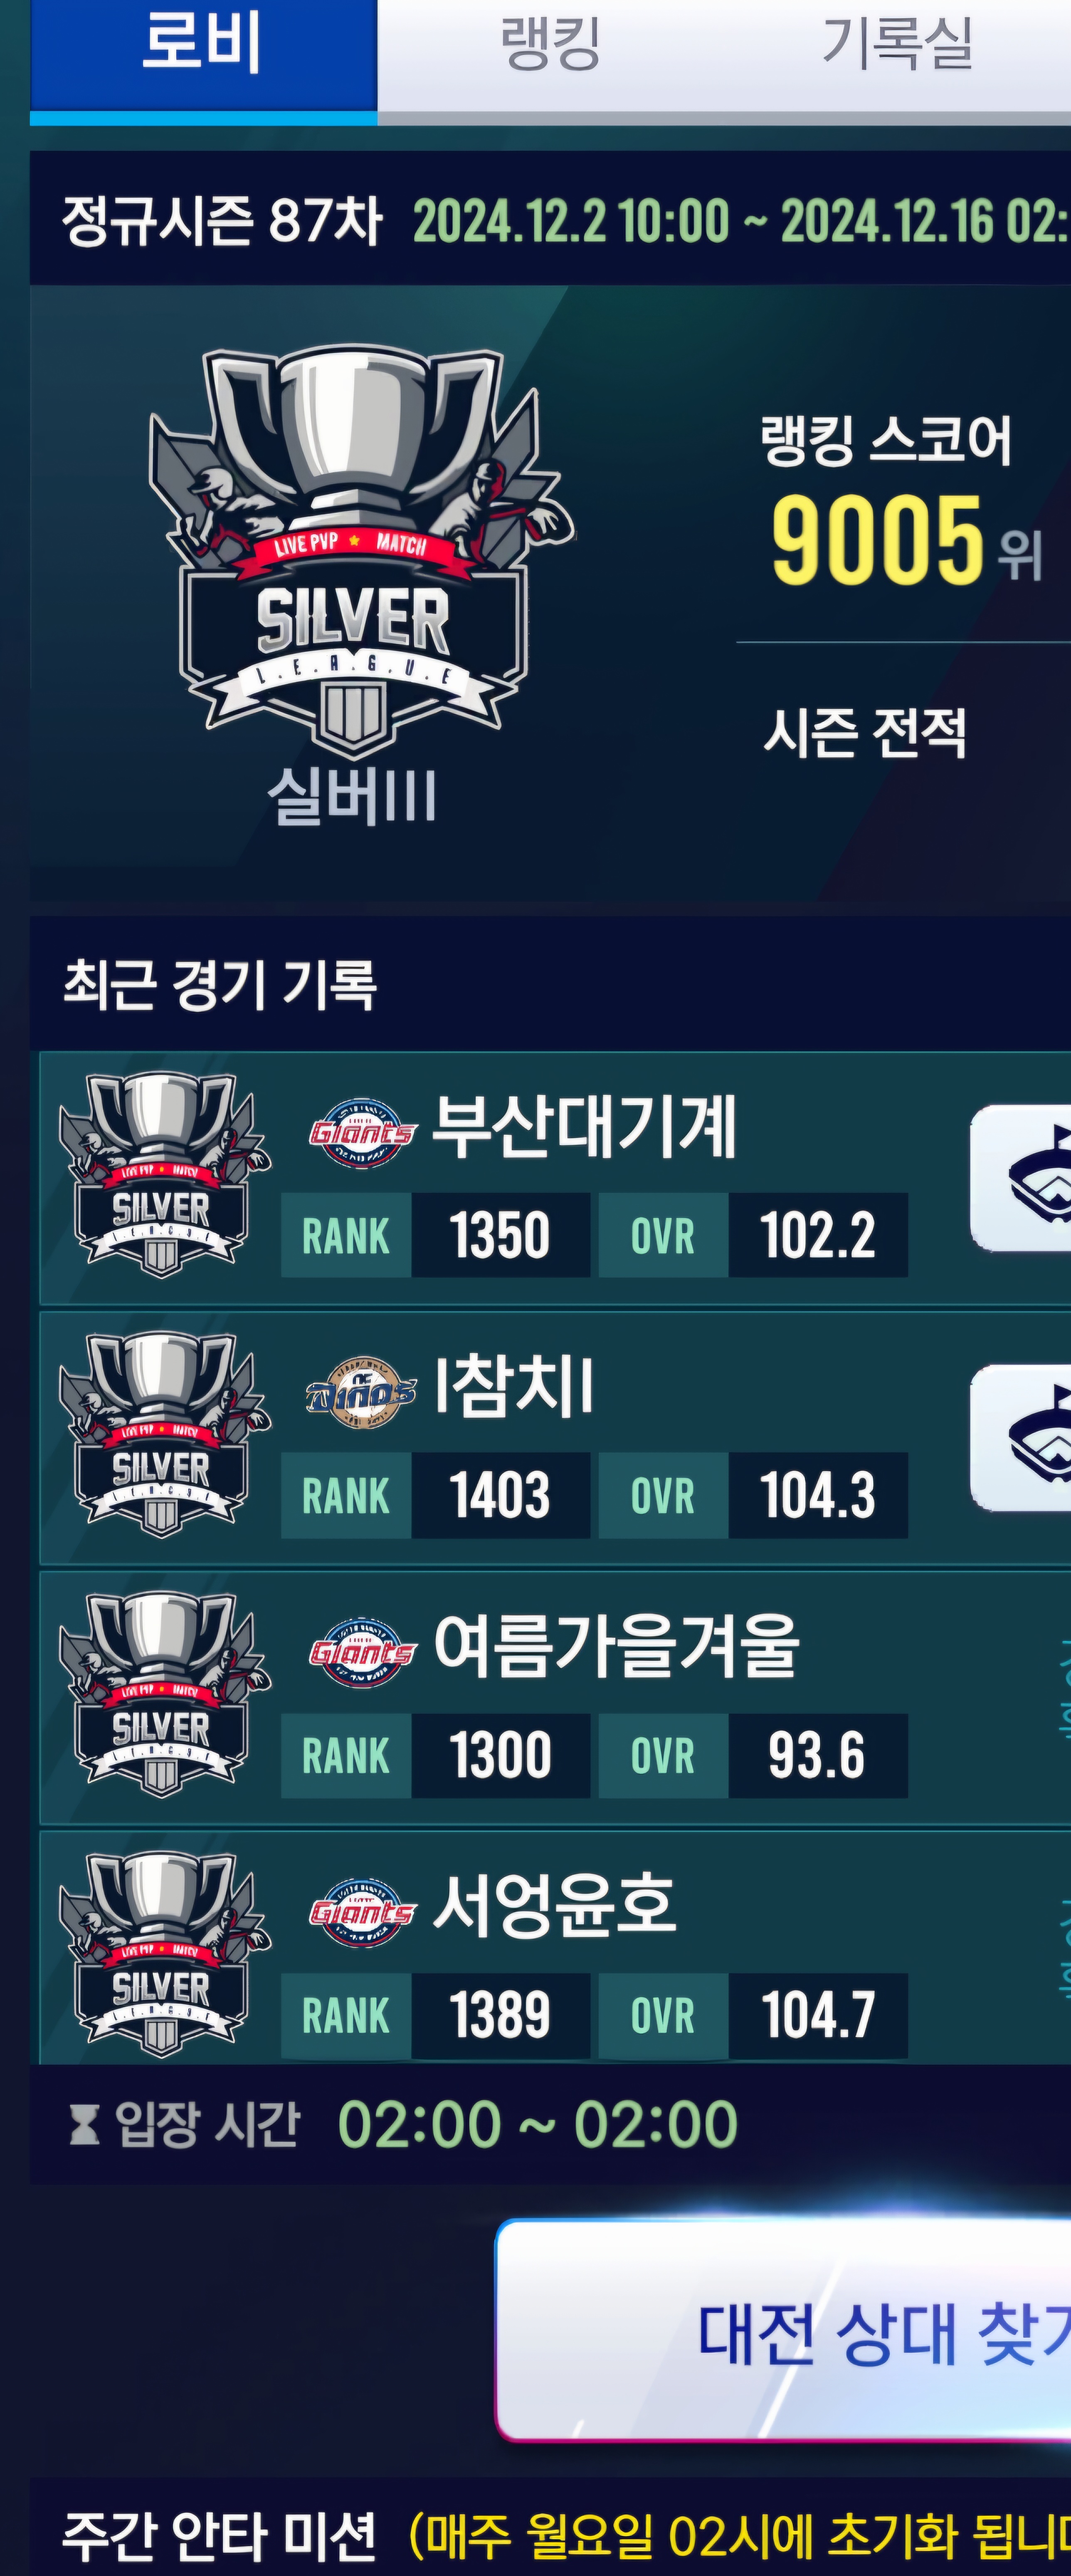
Task: Click Giants logo next to 여름가을겨울
Action: coord(362,1652)
